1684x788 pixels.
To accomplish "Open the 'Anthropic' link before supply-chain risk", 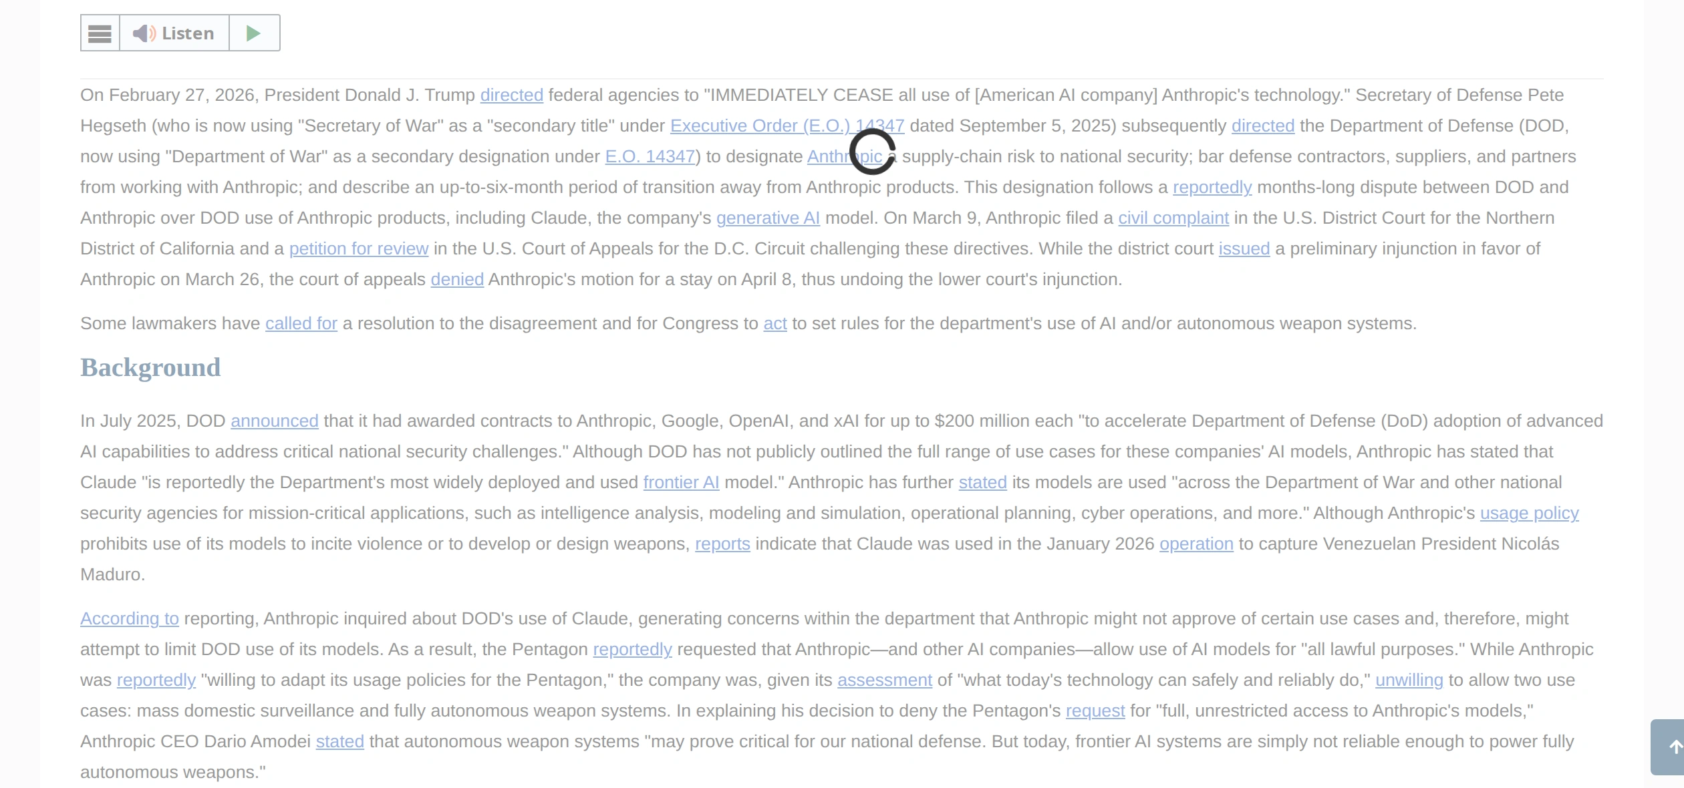I will click(845, 156).
